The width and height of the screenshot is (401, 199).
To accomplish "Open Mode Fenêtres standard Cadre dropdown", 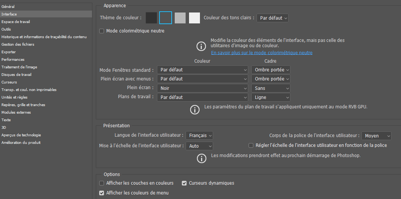I will click(270, 69).
